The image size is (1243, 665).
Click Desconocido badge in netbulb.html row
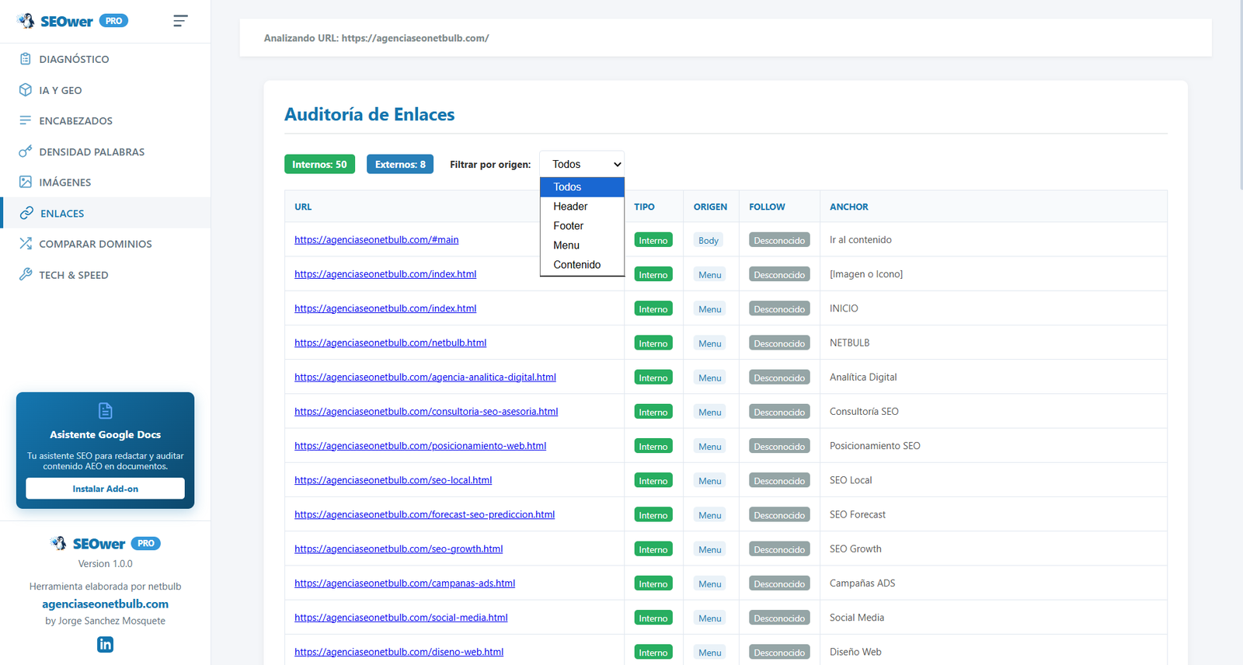click(x=779, y=343)
